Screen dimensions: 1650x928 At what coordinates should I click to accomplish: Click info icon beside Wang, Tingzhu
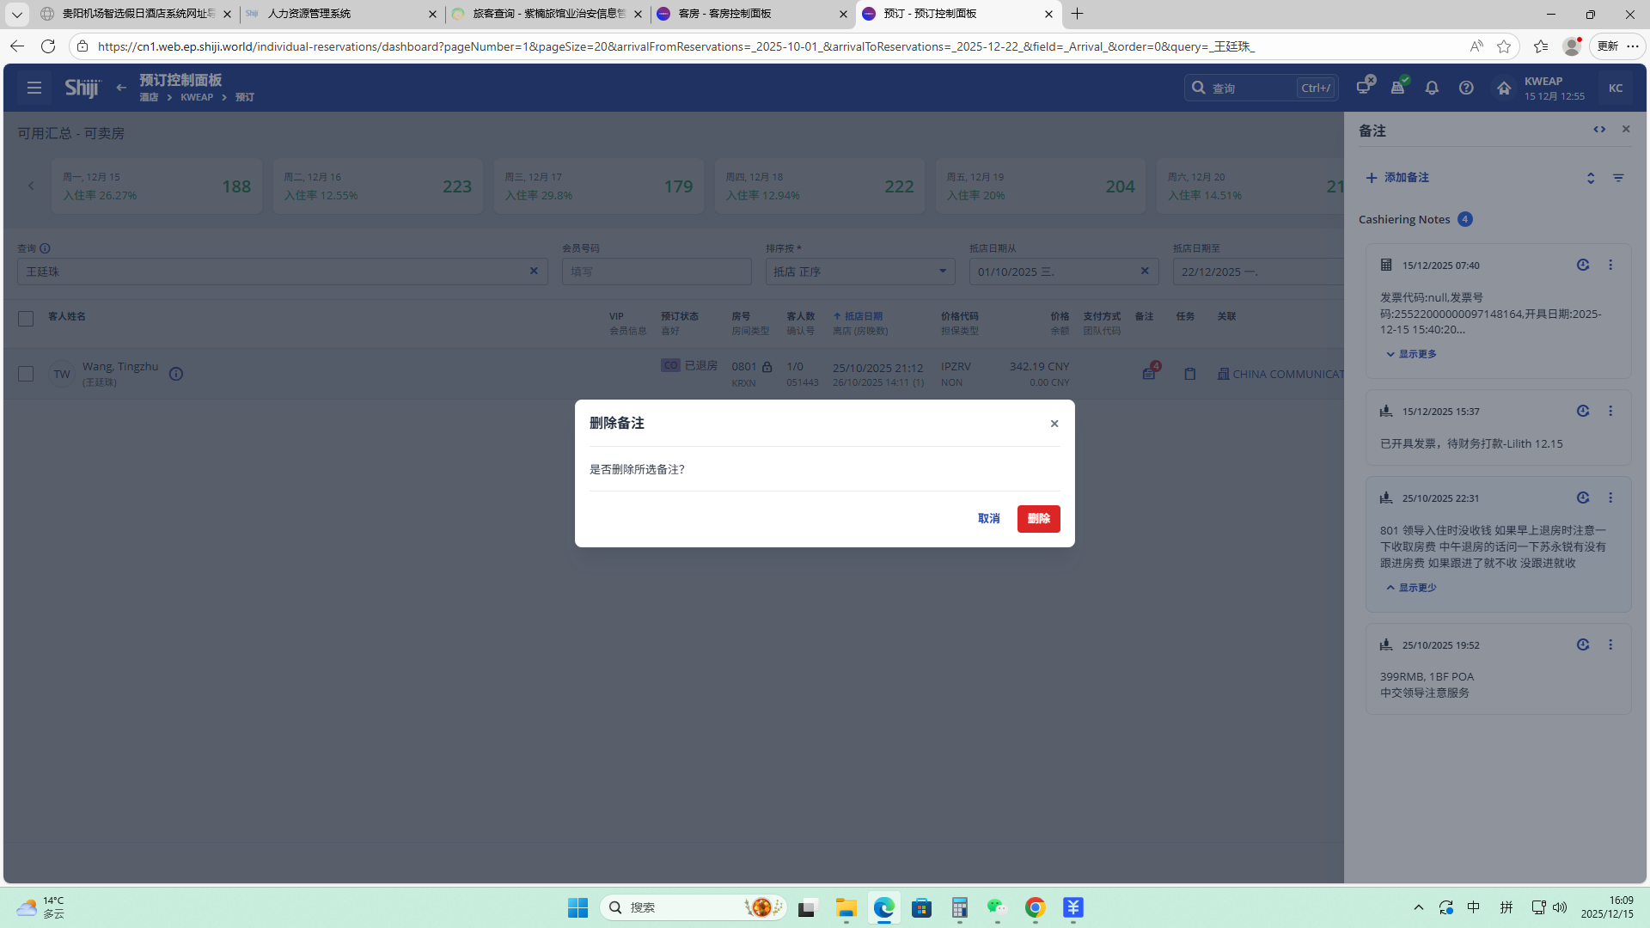click(176, 374)
